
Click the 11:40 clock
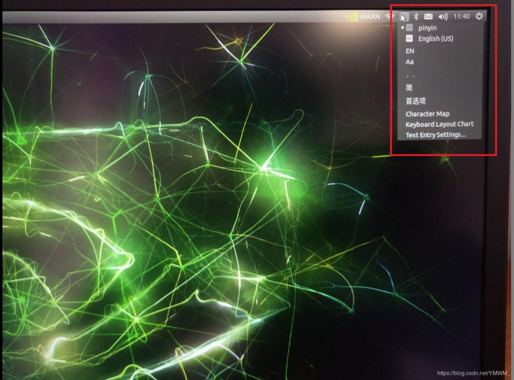point(461,17)
